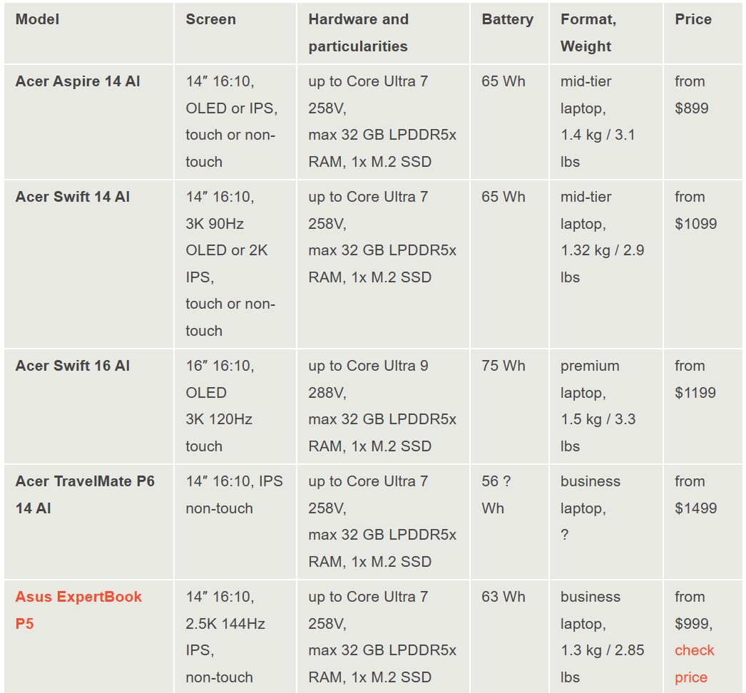Screen dimensions: 746x693
Task: Click the Model column header
Action: click(x=37, y=20)
